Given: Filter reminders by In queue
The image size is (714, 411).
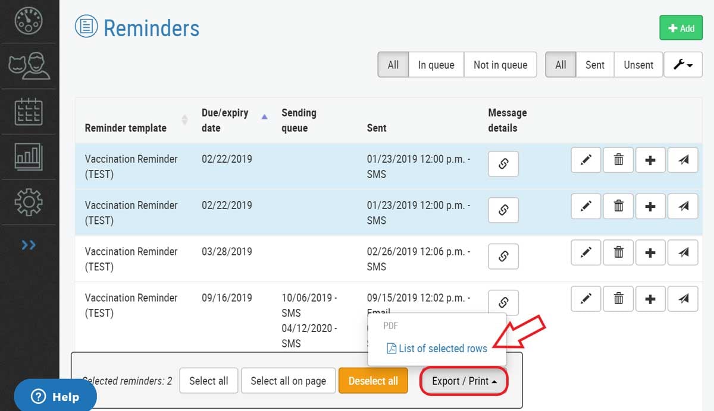Looking at the screenshot, I should [x=436, y=65].
